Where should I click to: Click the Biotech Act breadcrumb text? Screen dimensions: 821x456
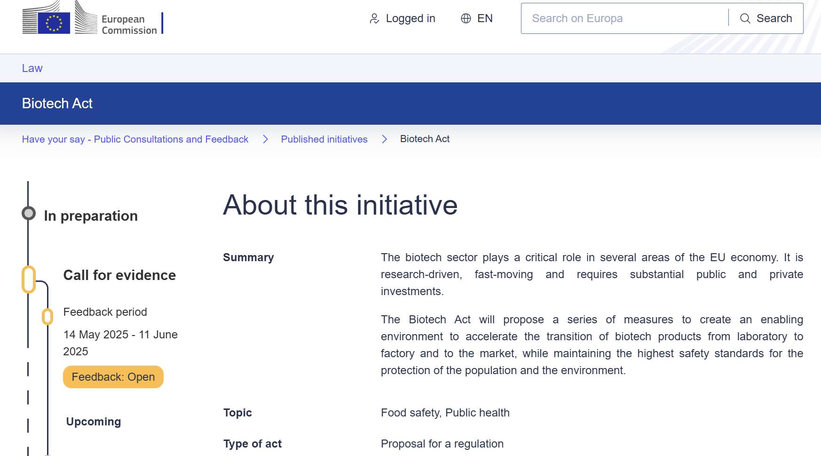(x=425, y=139)
